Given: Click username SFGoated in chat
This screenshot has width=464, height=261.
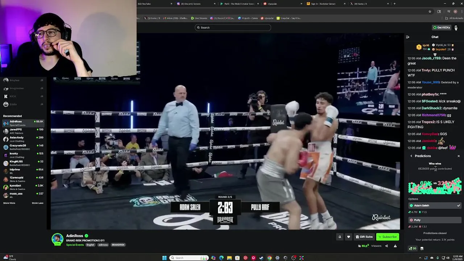Looking at the screenshot, I should coord(430,101).
